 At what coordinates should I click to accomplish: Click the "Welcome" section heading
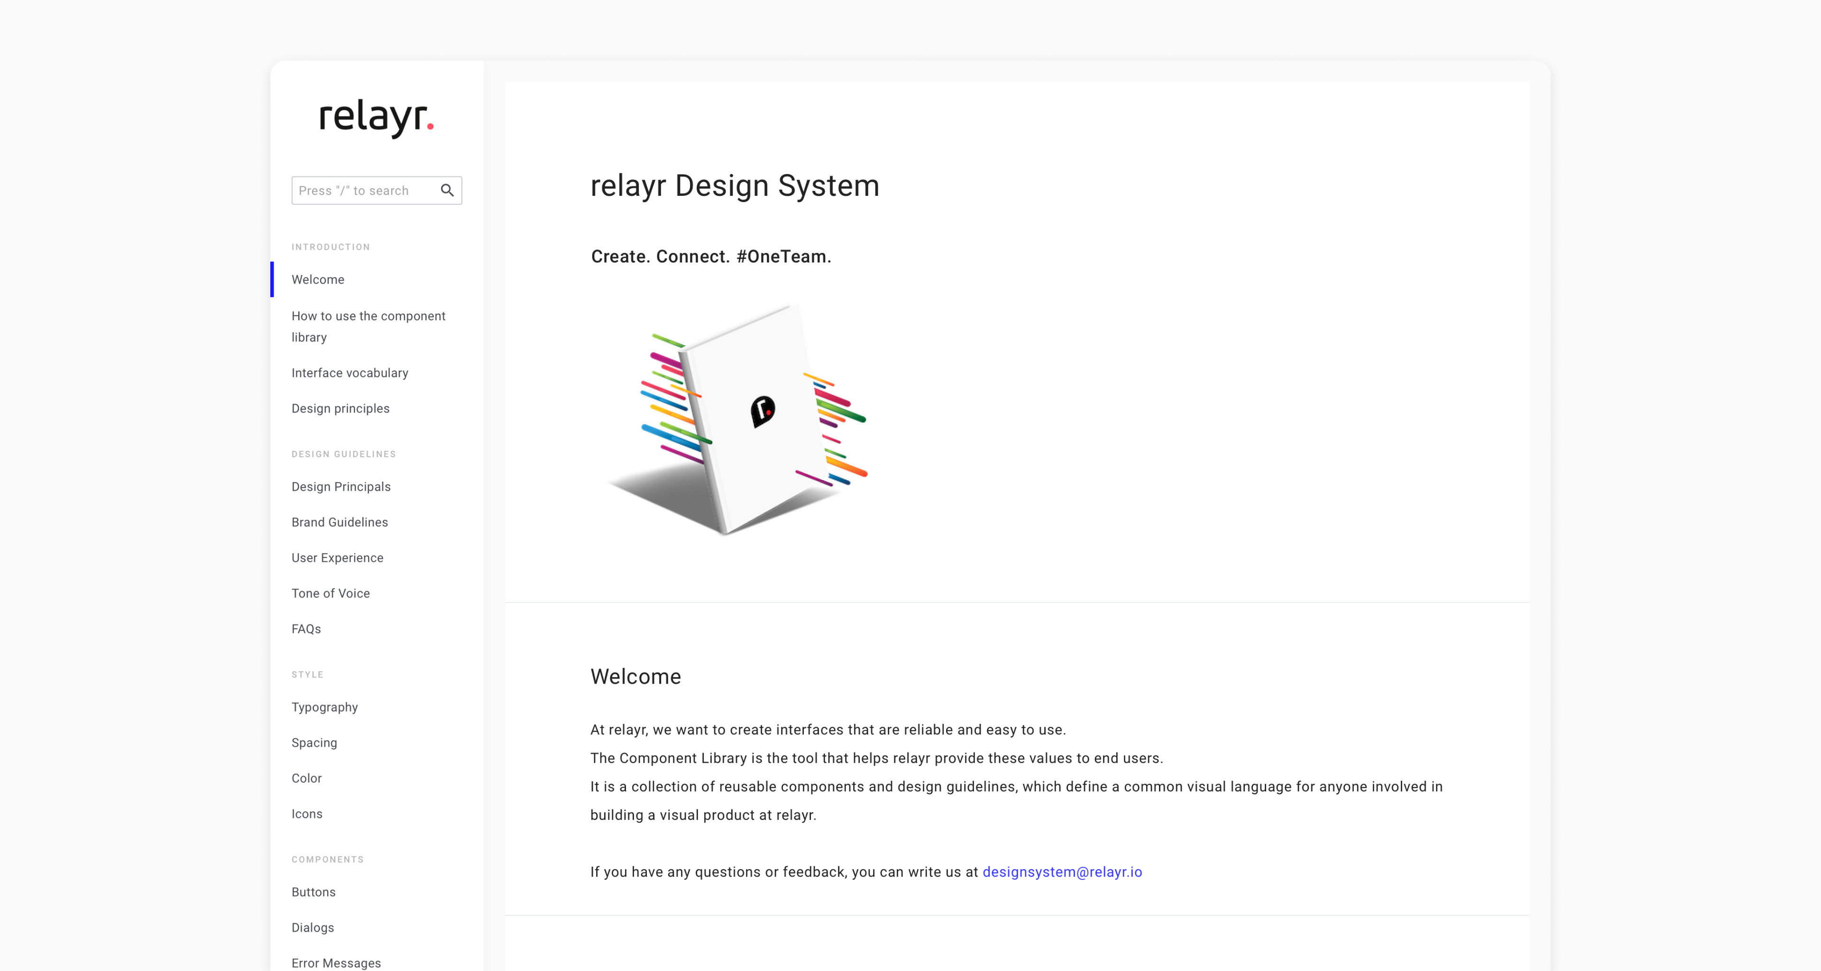pyautogui.click(x=635, y=676)
